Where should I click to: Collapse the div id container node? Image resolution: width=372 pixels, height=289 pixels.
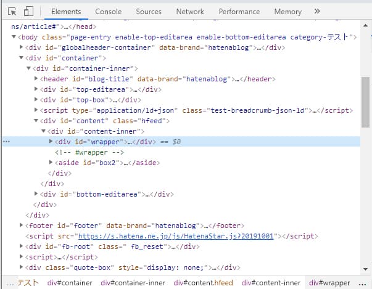[21, 57]
